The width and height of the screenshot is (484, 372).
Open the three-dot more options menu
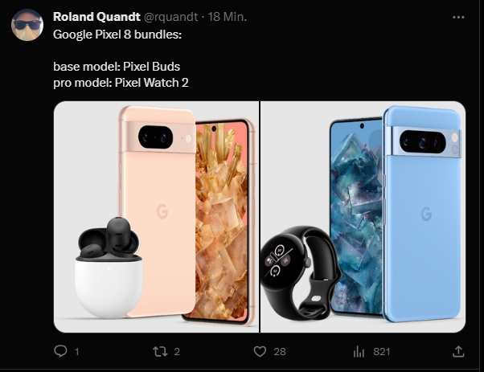pos(458,17)
